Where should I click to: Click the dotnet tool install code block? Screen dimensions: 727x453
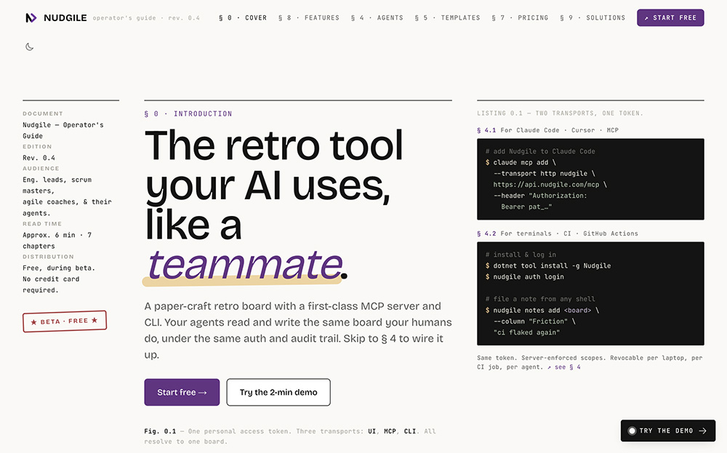590,294
